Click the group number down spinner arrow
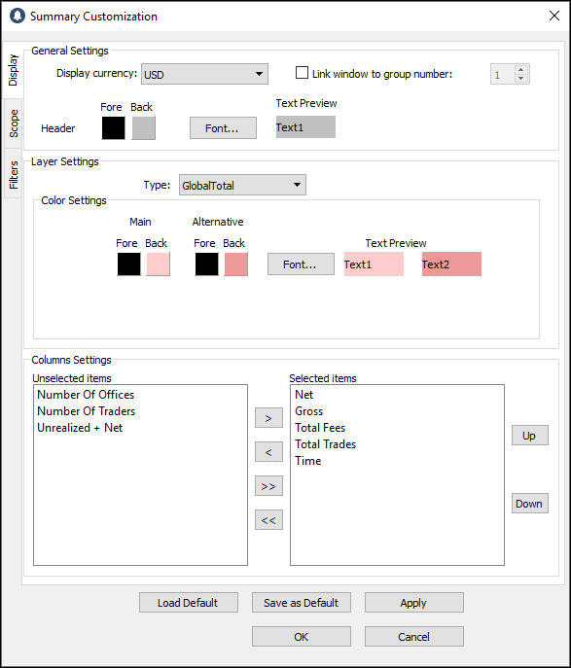Image resolution: width=571 pixels, height=668 pixels. (x=520, y=79)
